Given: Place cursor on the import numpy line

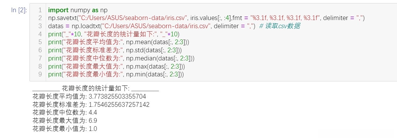Looking at the screenshot, I should click(x=78, y=10).
